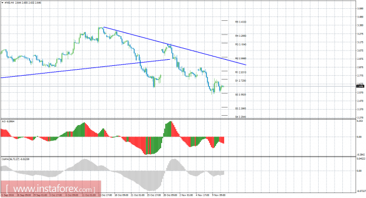
Task: Click the R5 3.4330 pivot level label
Action: (241, 22)
